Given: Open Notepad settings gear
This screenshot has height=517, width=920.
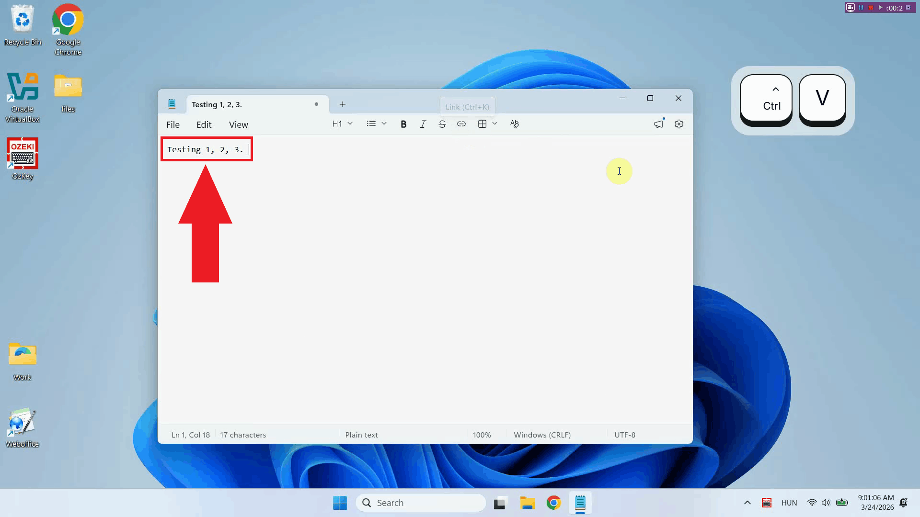Looking at the screenshot, I should point(678,124).
